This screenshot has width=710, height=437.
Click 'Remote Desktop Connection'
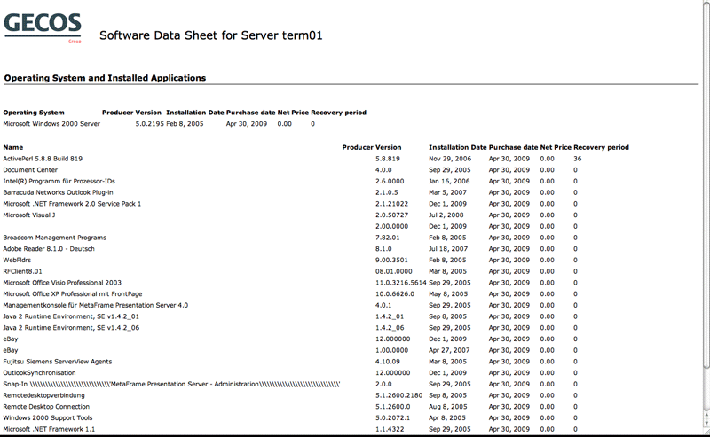coord(46,407)
